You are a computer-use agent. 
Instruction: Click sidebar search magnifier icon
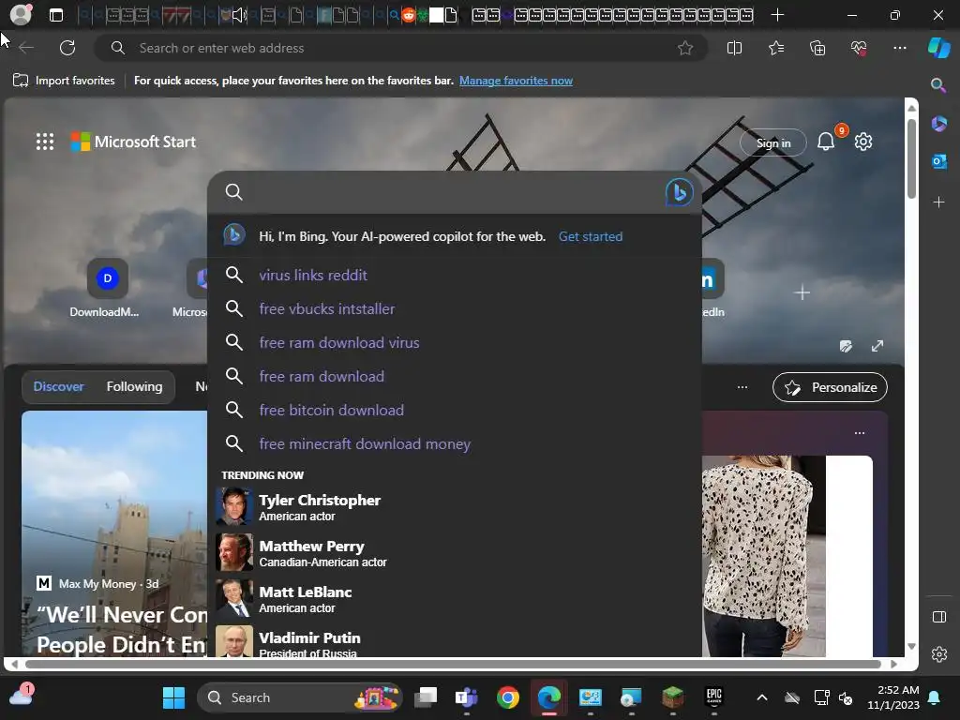pyautogui.click(x=938, y=85)
